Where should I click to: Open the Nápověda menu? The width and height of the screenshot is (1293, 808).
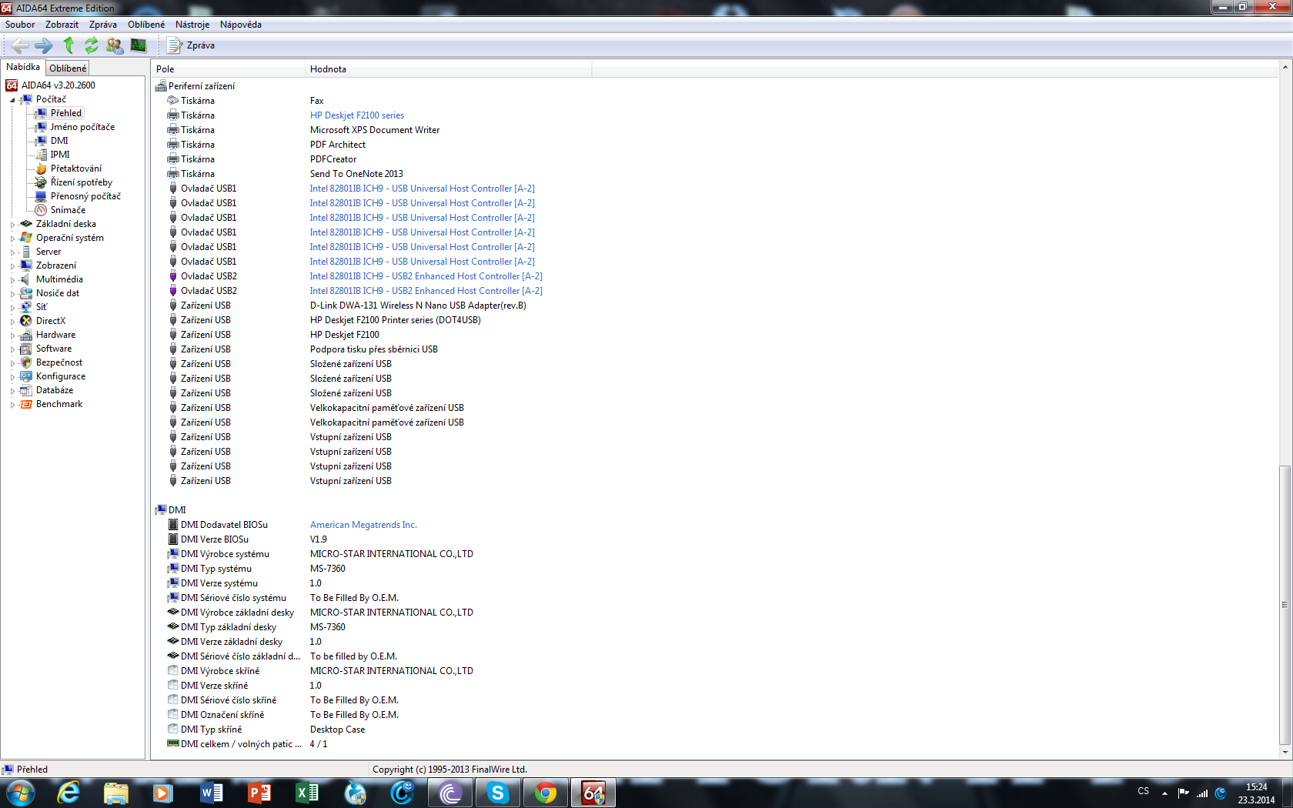pos(241,25)
